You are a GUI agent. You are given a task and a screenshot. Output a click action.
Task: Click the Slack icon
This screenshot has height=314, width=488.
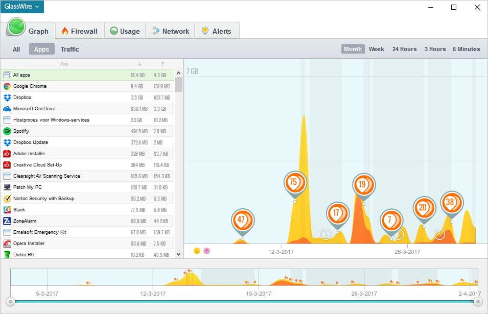tap(7, 210)
